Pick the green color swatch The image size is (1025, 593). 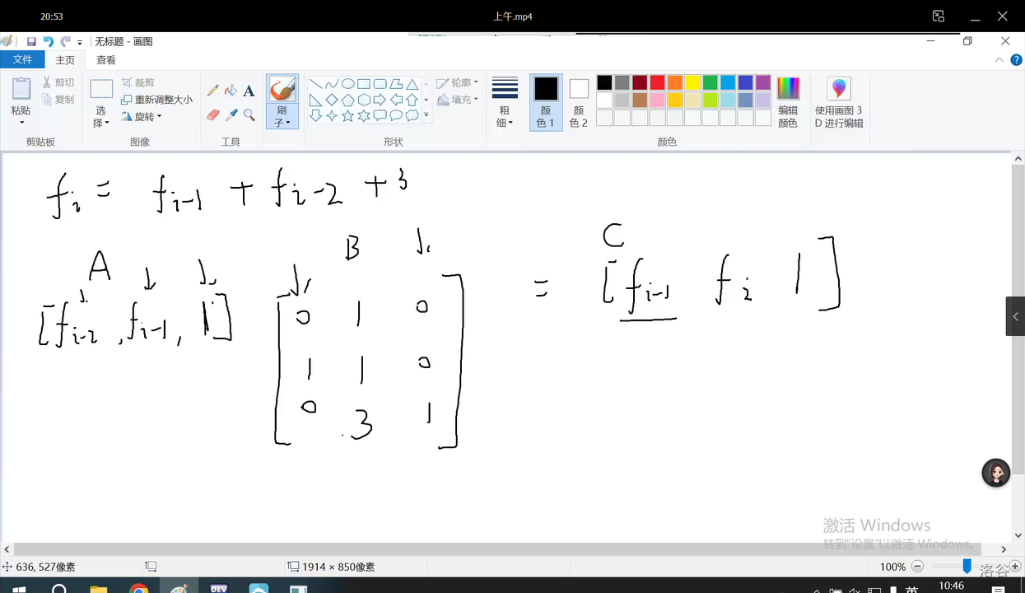click(710, 82)
